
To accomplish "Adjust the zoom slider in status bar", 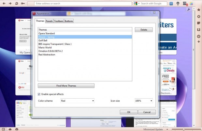I will tap(184, 129).
